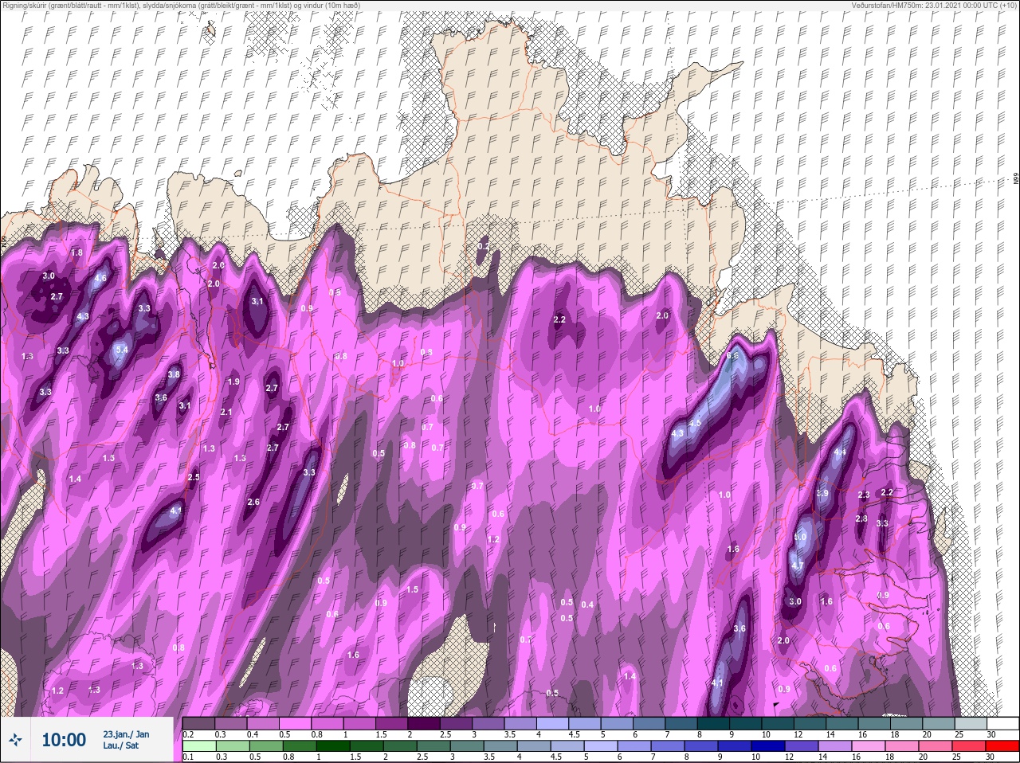Select dark teal swatch between 9 and 10, upper legend
Image resolution: width=1020 pixels, height=763 pixels.
coord(747,724)
